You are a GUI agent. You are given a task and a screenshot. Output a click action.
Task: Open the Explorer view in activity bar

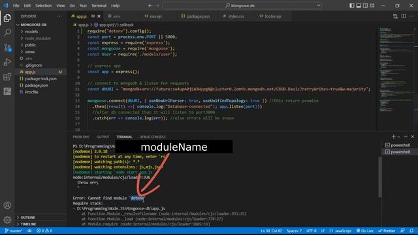click(7, 18)
